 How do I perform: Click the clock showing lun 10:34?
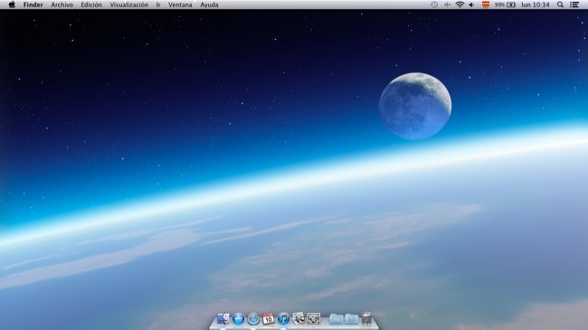(x=536, y=5)
